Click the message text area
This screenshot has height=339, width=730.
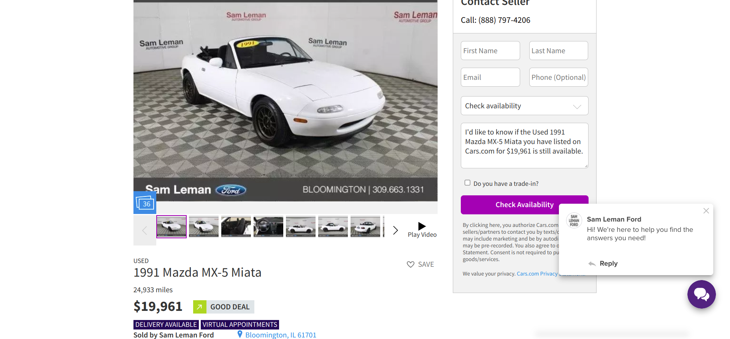coord(525,146)
